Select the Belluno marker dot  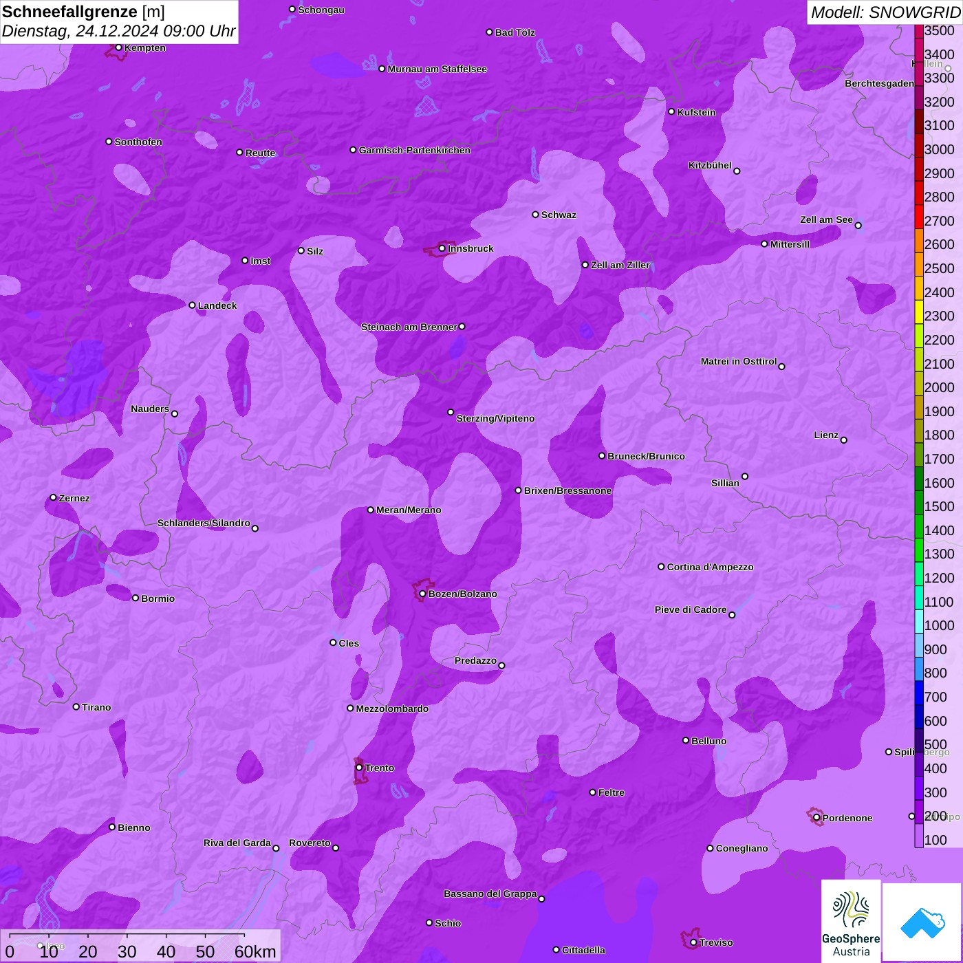tap(686, 740)
